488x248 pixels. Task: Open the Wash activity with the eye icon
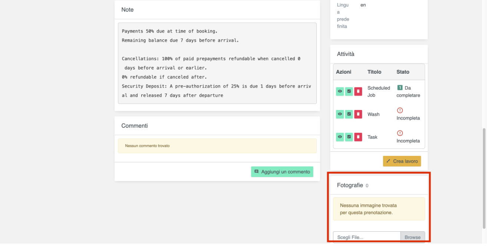340,114
